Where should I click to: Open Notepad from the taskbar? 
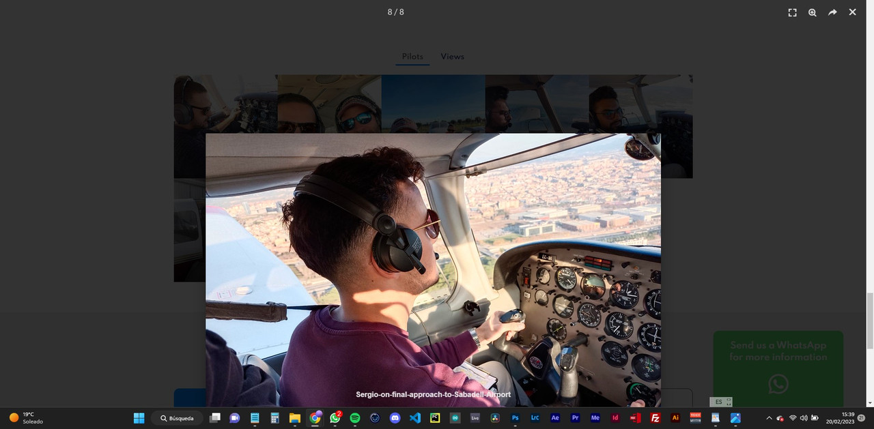point(255,418)
